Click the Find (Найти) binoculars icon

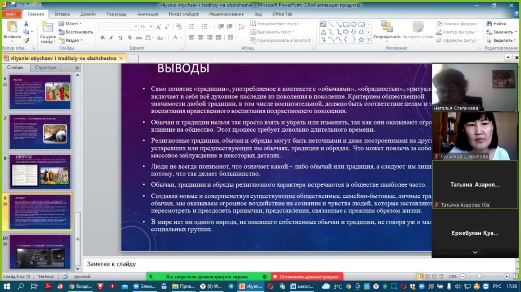(489, 23)
